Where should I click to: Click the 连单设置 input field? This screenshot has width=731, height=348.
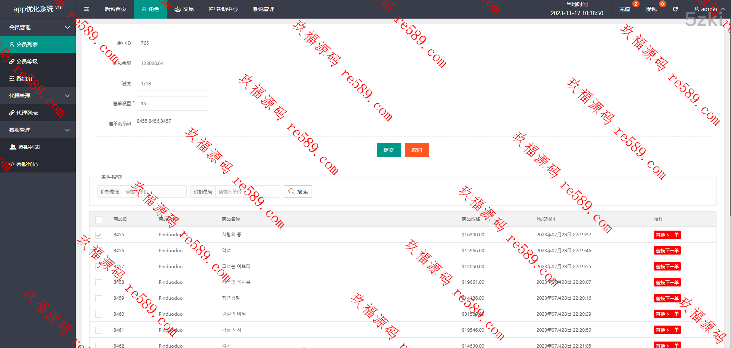[x=173, y=103]
